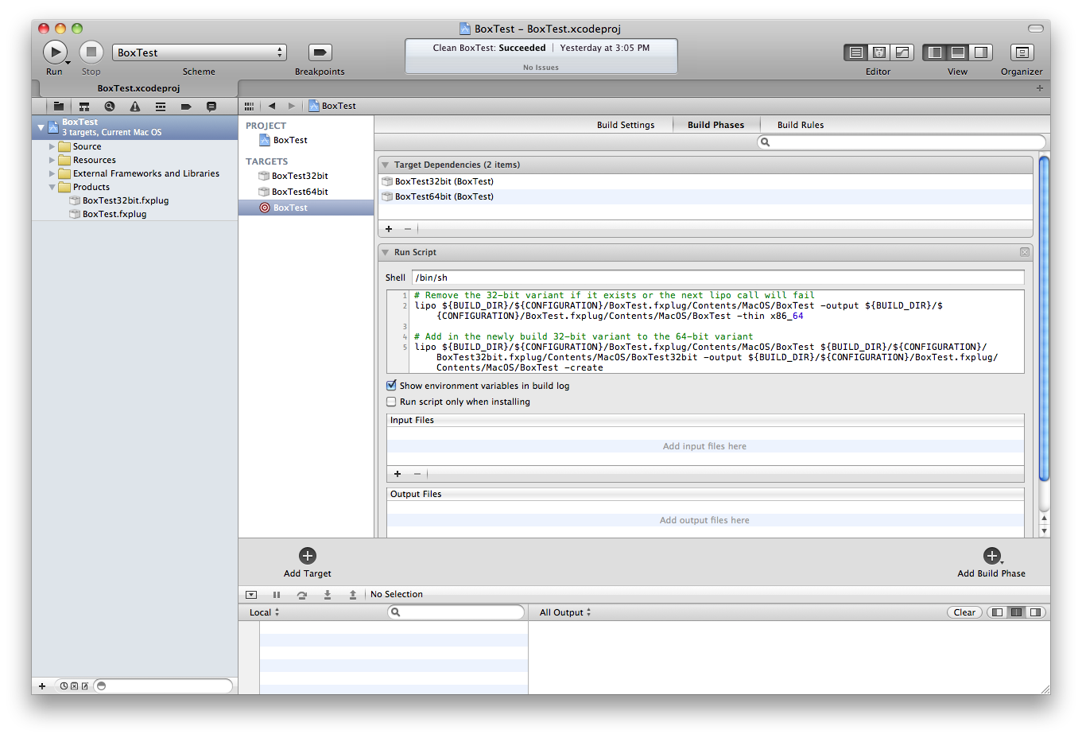Click Add Build Phase plus icon
This screenshot has width=1082, height=738.
(991, 555)
